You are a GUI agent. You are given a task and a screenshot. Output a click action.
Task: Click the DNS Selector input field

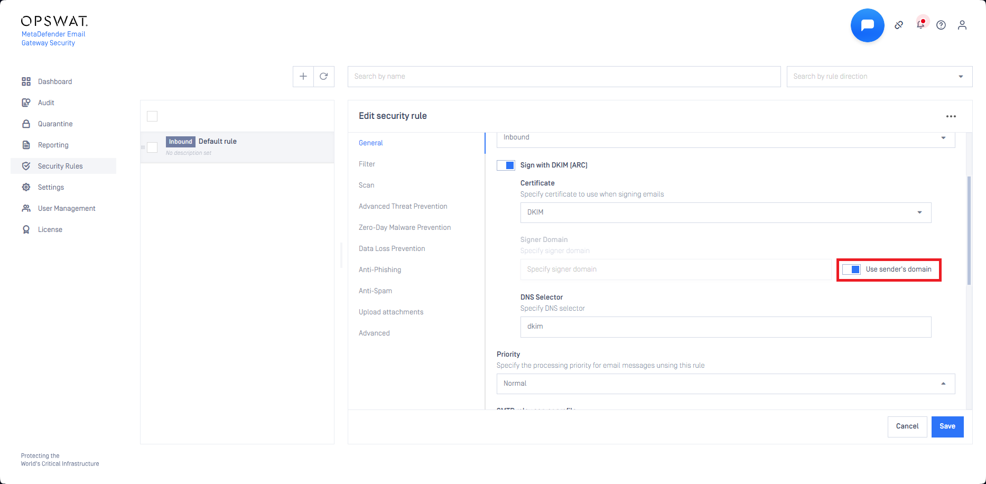click(725, 327)
